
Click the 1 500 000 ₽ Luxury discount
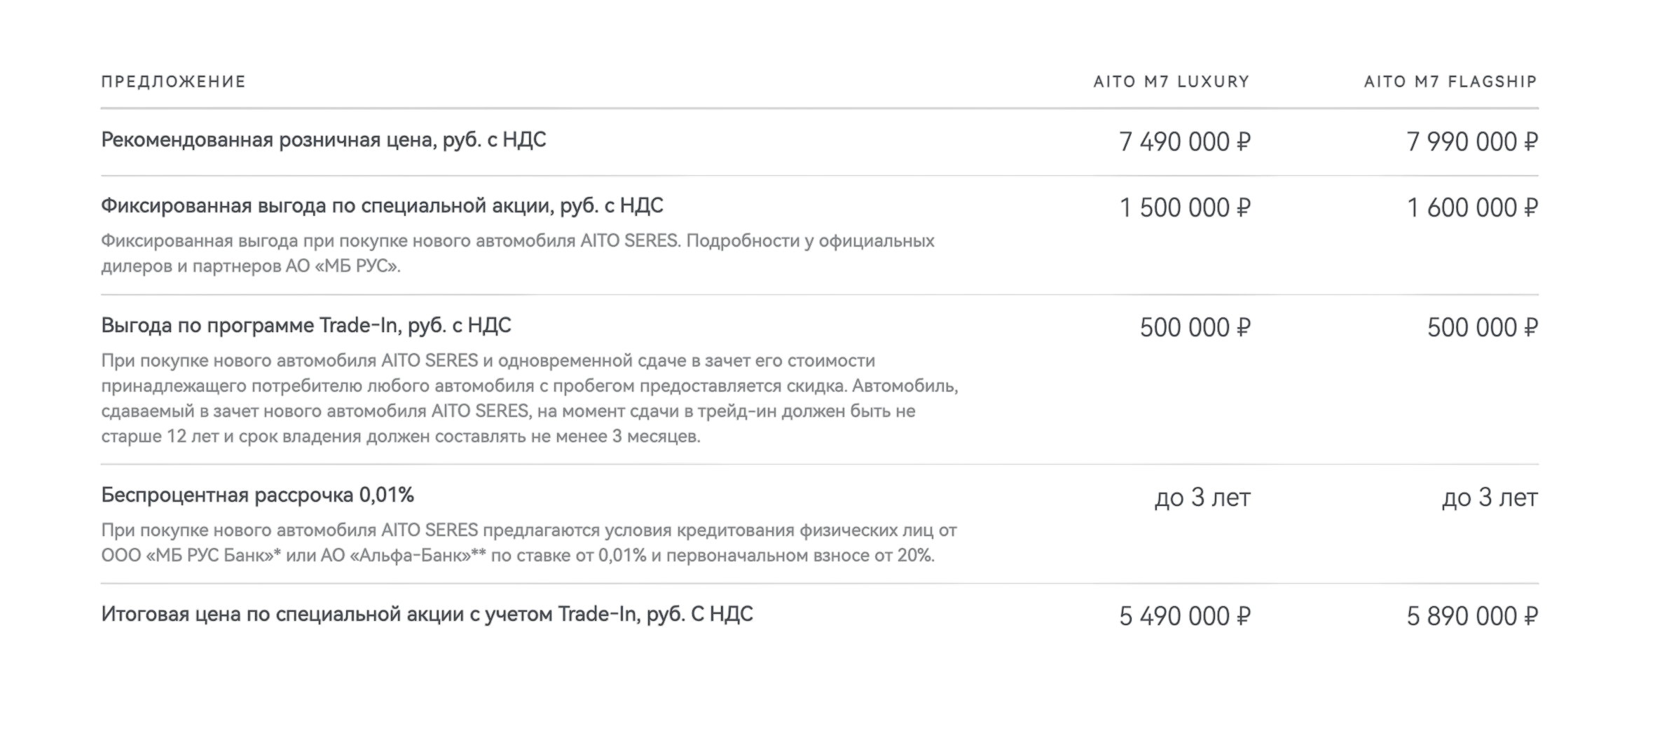tap(1185, 207)
